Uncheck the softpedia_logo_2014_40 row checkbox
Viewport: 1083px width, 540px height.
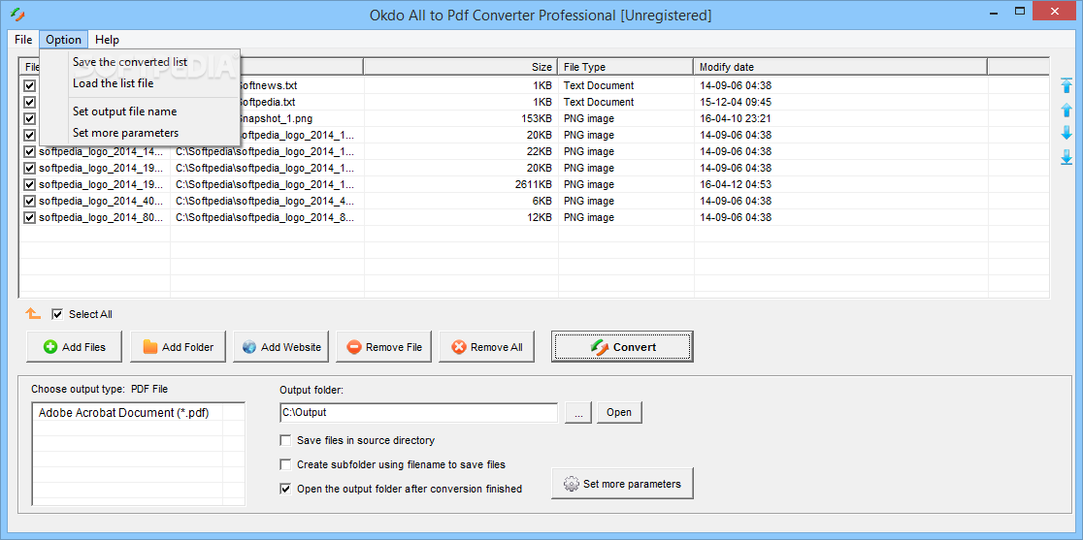(x=30, y=201)
